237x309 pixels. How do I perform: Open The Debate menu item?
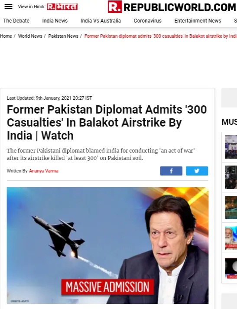coord(16,21)
